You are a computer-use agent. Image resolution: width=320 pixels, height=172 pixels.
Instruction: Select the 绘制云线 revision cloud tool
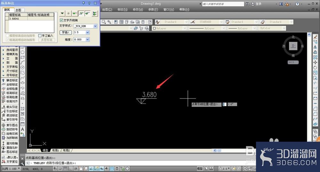coord(10,134)
